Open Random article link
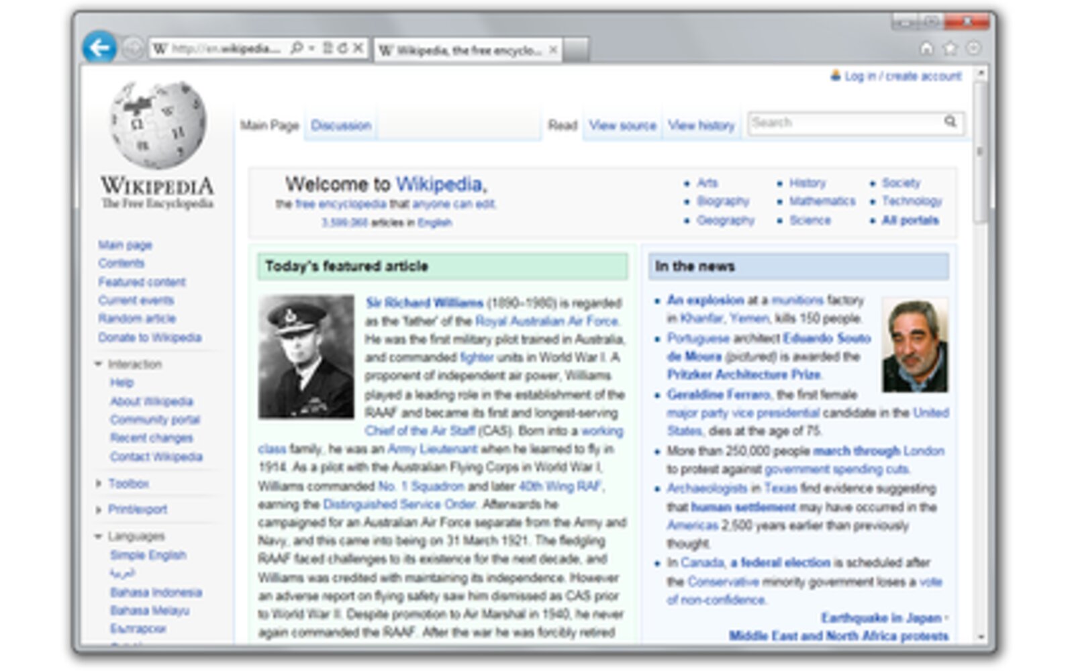Image resolution: width=1074 pixels, height=671 pixels. (x=138, y=318)
